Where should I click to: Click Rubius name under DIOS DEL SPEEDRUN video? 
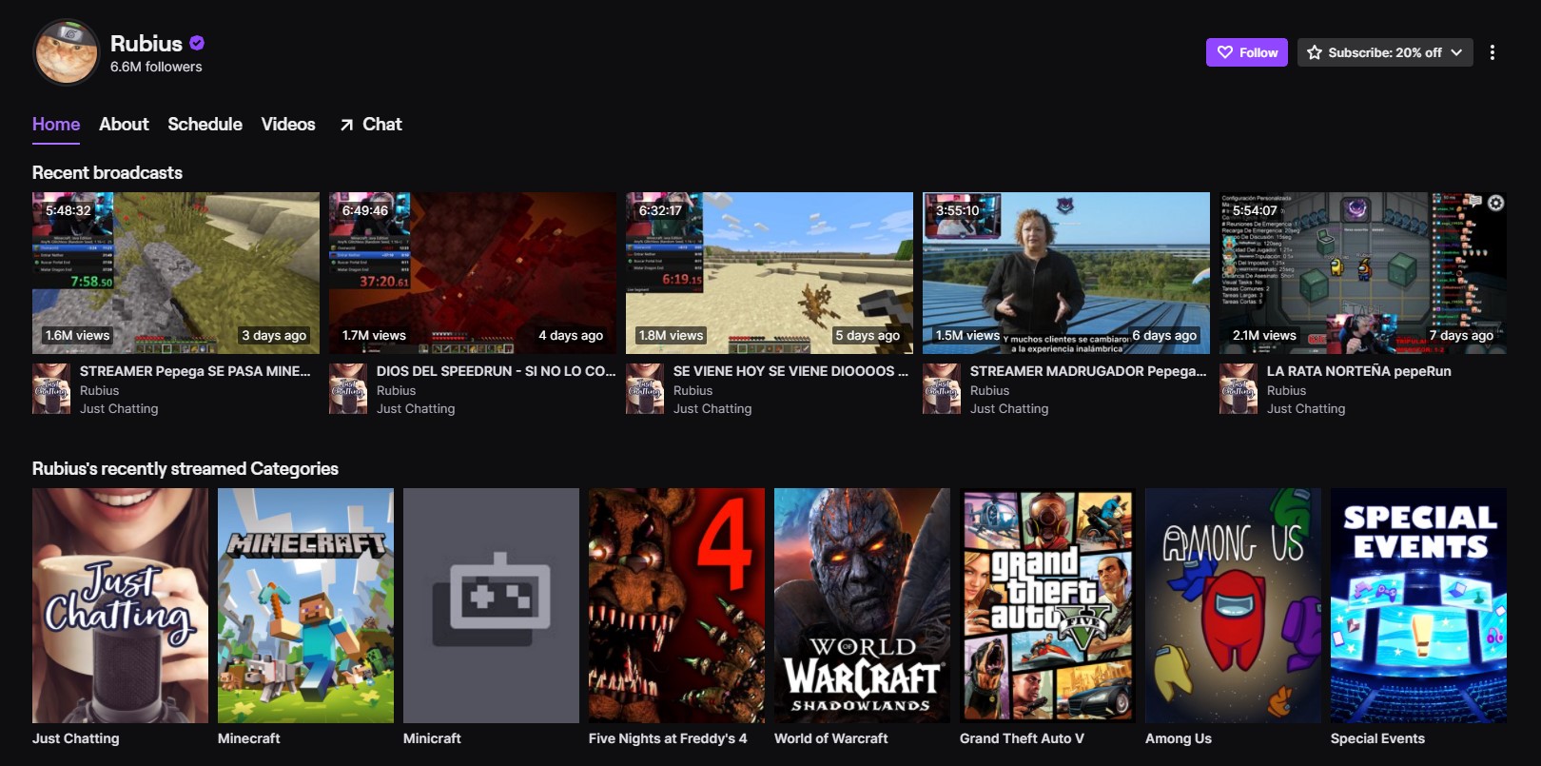[397, 390]
